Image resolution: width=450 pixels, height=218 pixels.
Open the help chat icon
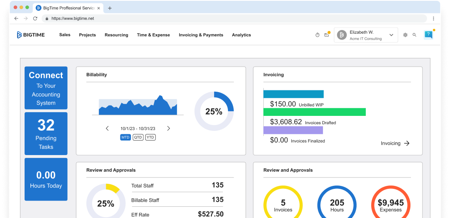[x=428, y=35]
